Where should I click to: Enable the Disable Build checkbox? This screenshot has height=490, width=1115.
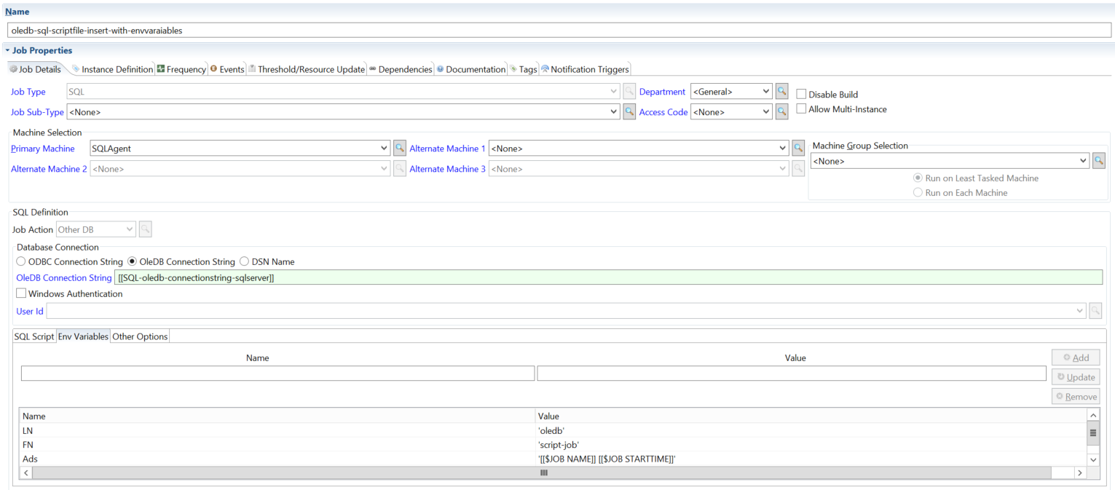tap(801, 94)
